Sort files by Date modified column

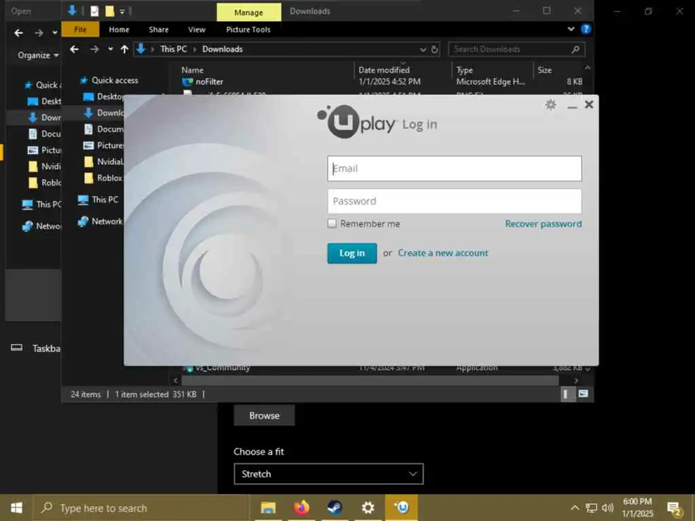(x=384, y=70)
